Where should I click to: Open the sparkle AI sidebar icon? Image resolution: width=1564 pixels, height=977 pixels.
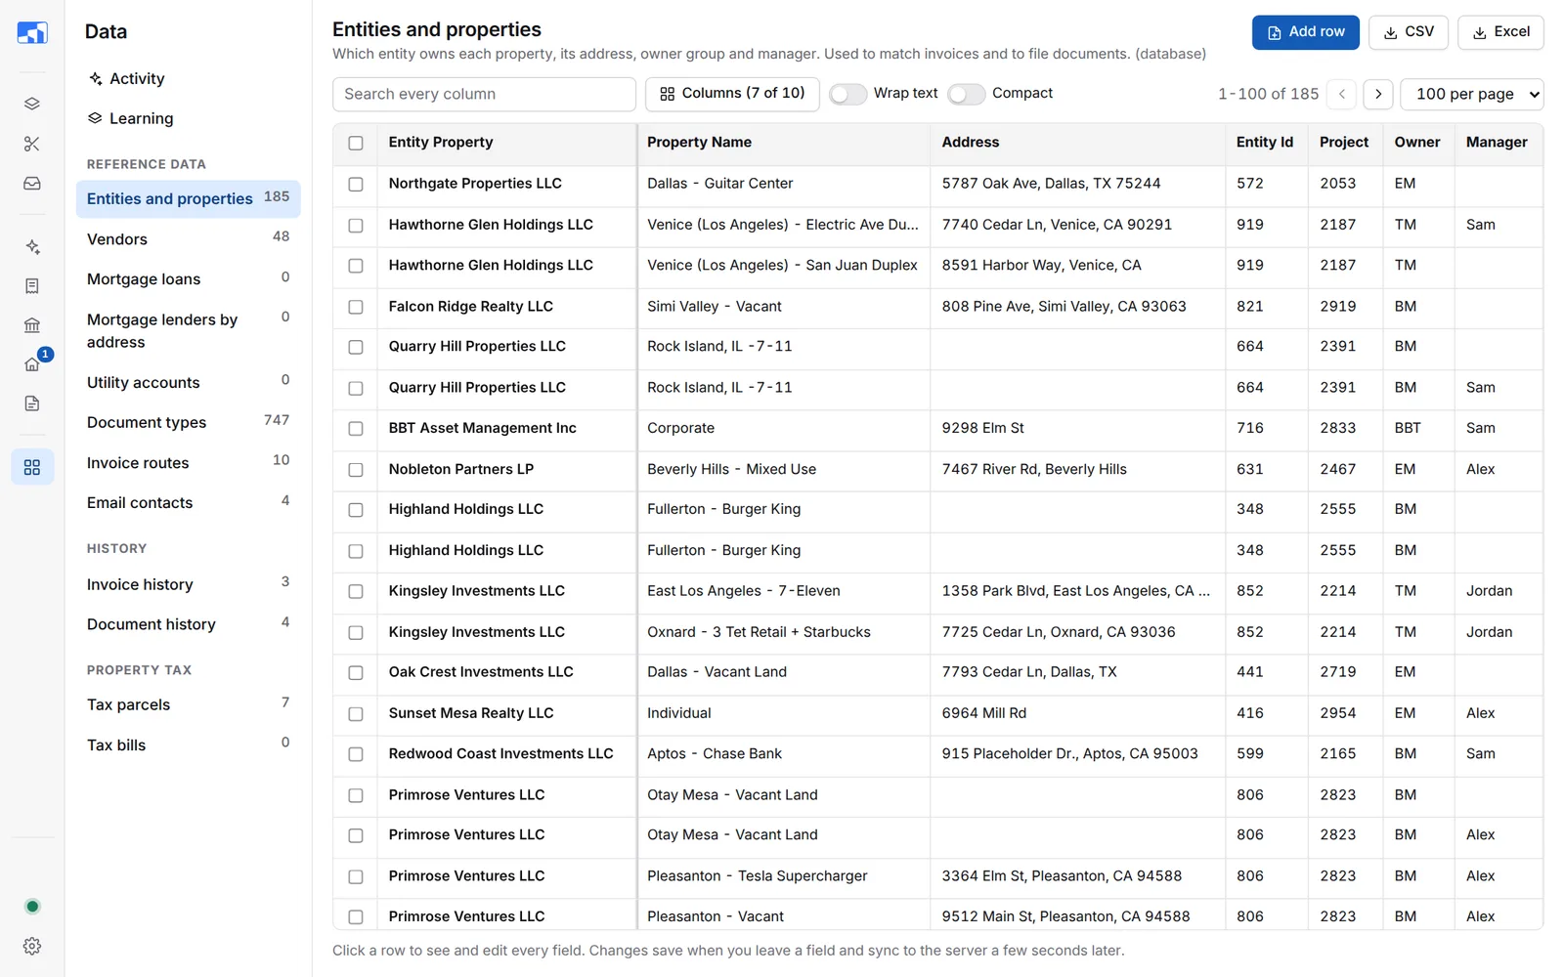(32, 246)
